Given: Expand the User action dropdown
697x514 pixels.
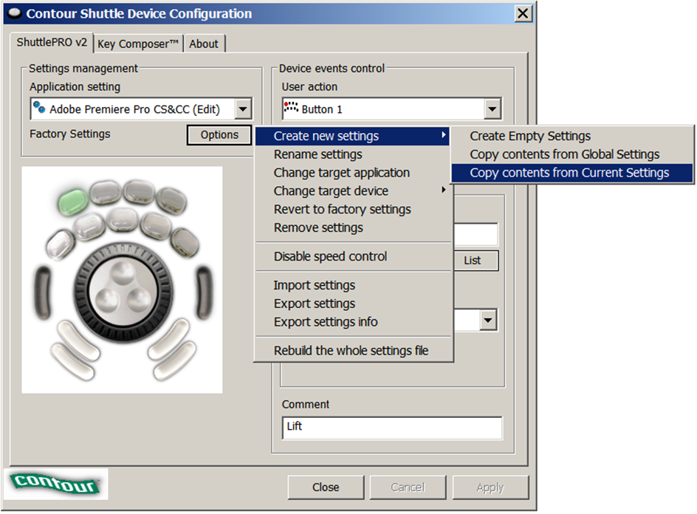Looking at the screenshot, I should coord(492,109).
